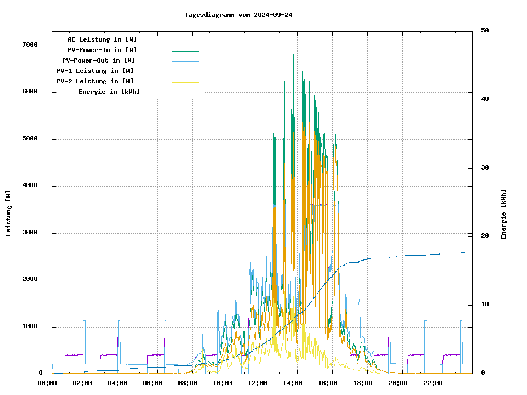527x395 pixels.
Task: Click the chart title 'Tagesdiagramm vom 2024-09-24'
Action: point(238,15)
